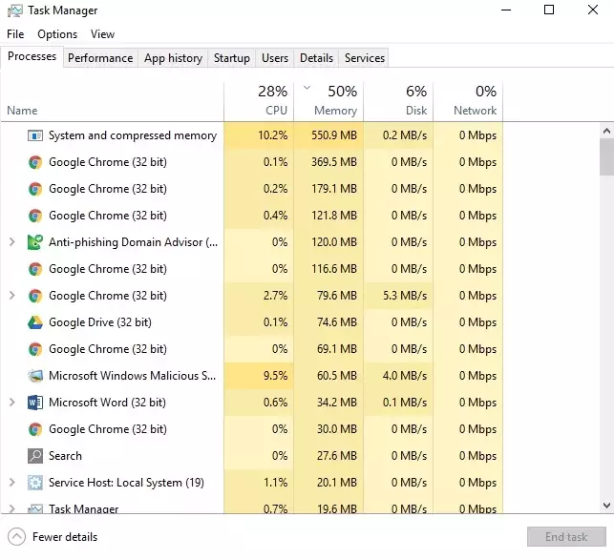Viewport: 614px width, 559px height.
Task: Expand the Anti-phishing Domain Advisor process
Action: [11, 242]
